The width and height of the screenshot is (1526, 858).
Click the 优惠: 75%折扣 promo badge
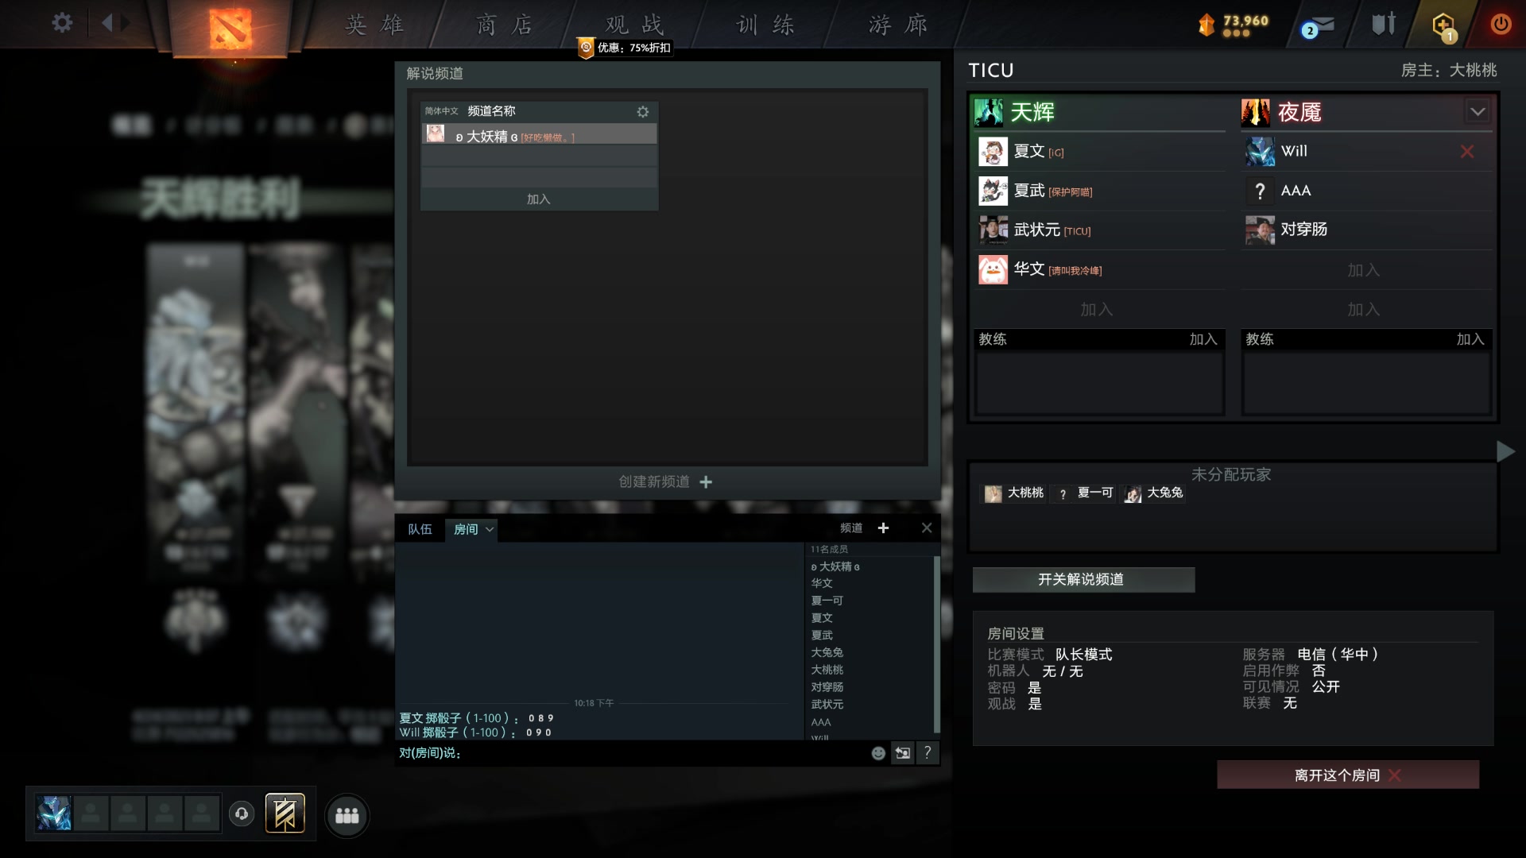626,48
